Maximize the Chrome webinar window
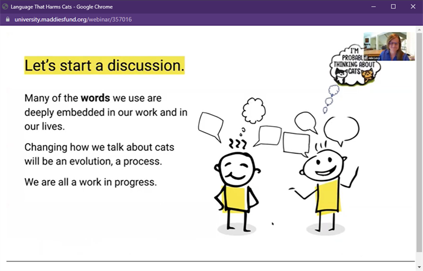This screenshot has height=271, width=423. (x=393, y=6)
